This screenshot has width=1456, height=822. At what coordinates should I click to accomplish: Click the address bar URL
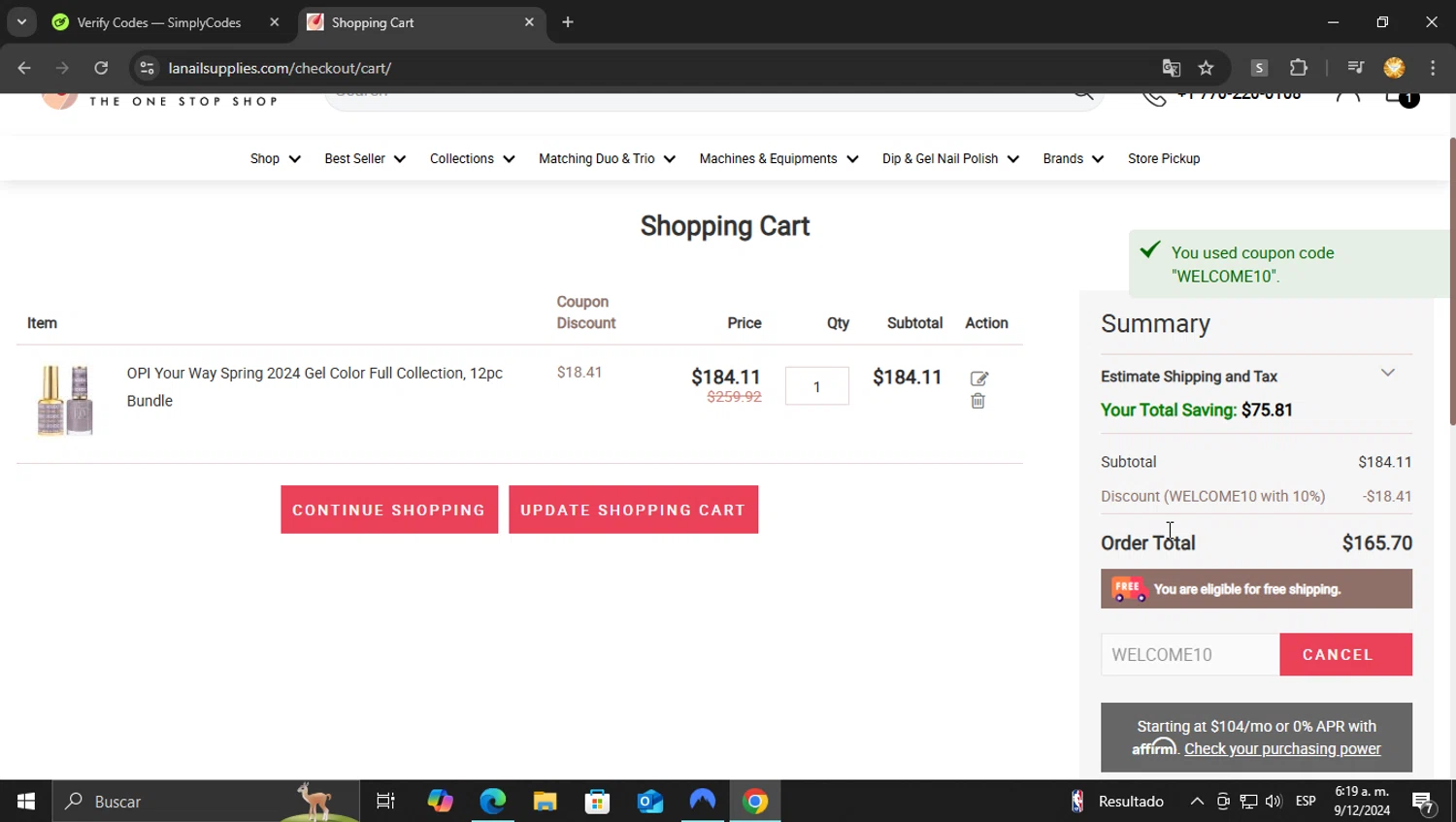pyautogui.click(x=280, y=68)
